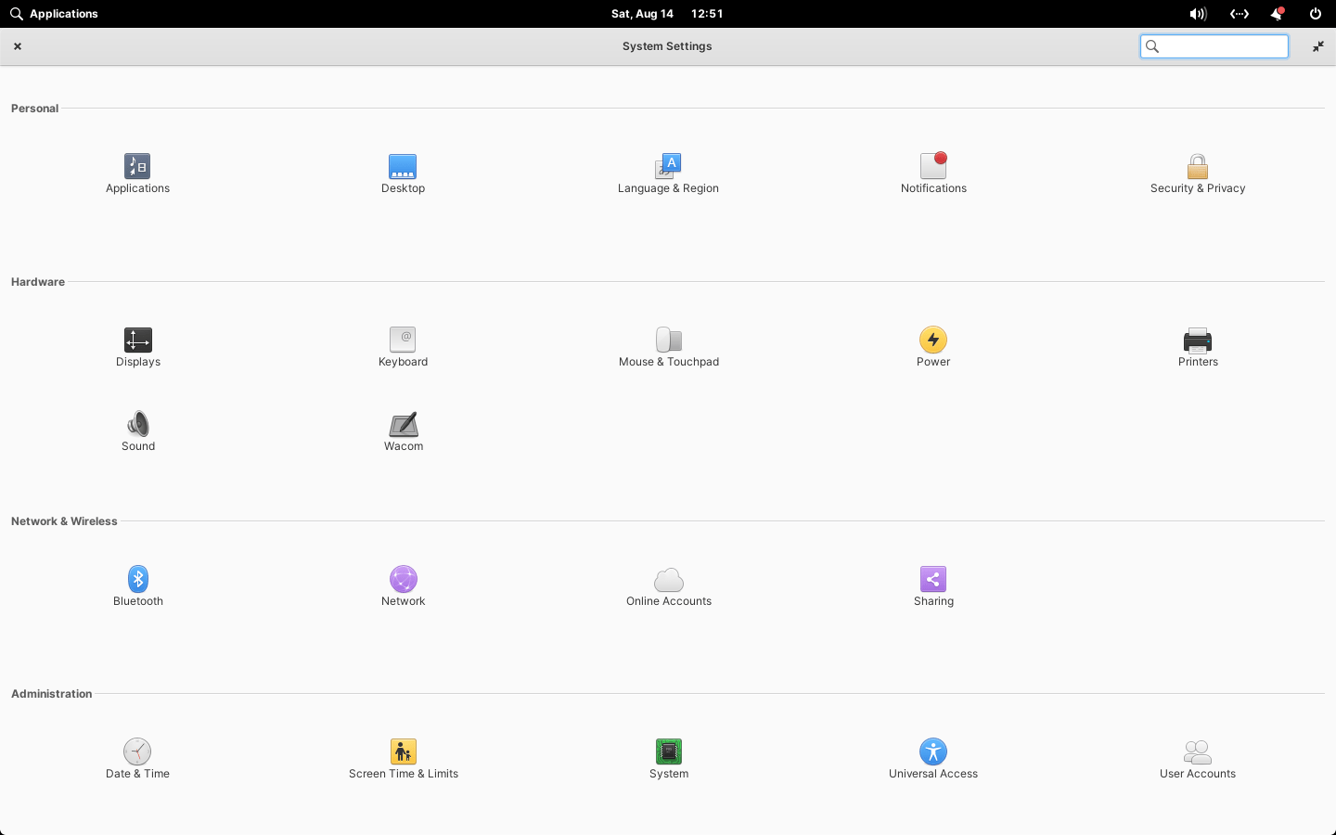Focus the System Settings search field

[x=1214, y=46]
